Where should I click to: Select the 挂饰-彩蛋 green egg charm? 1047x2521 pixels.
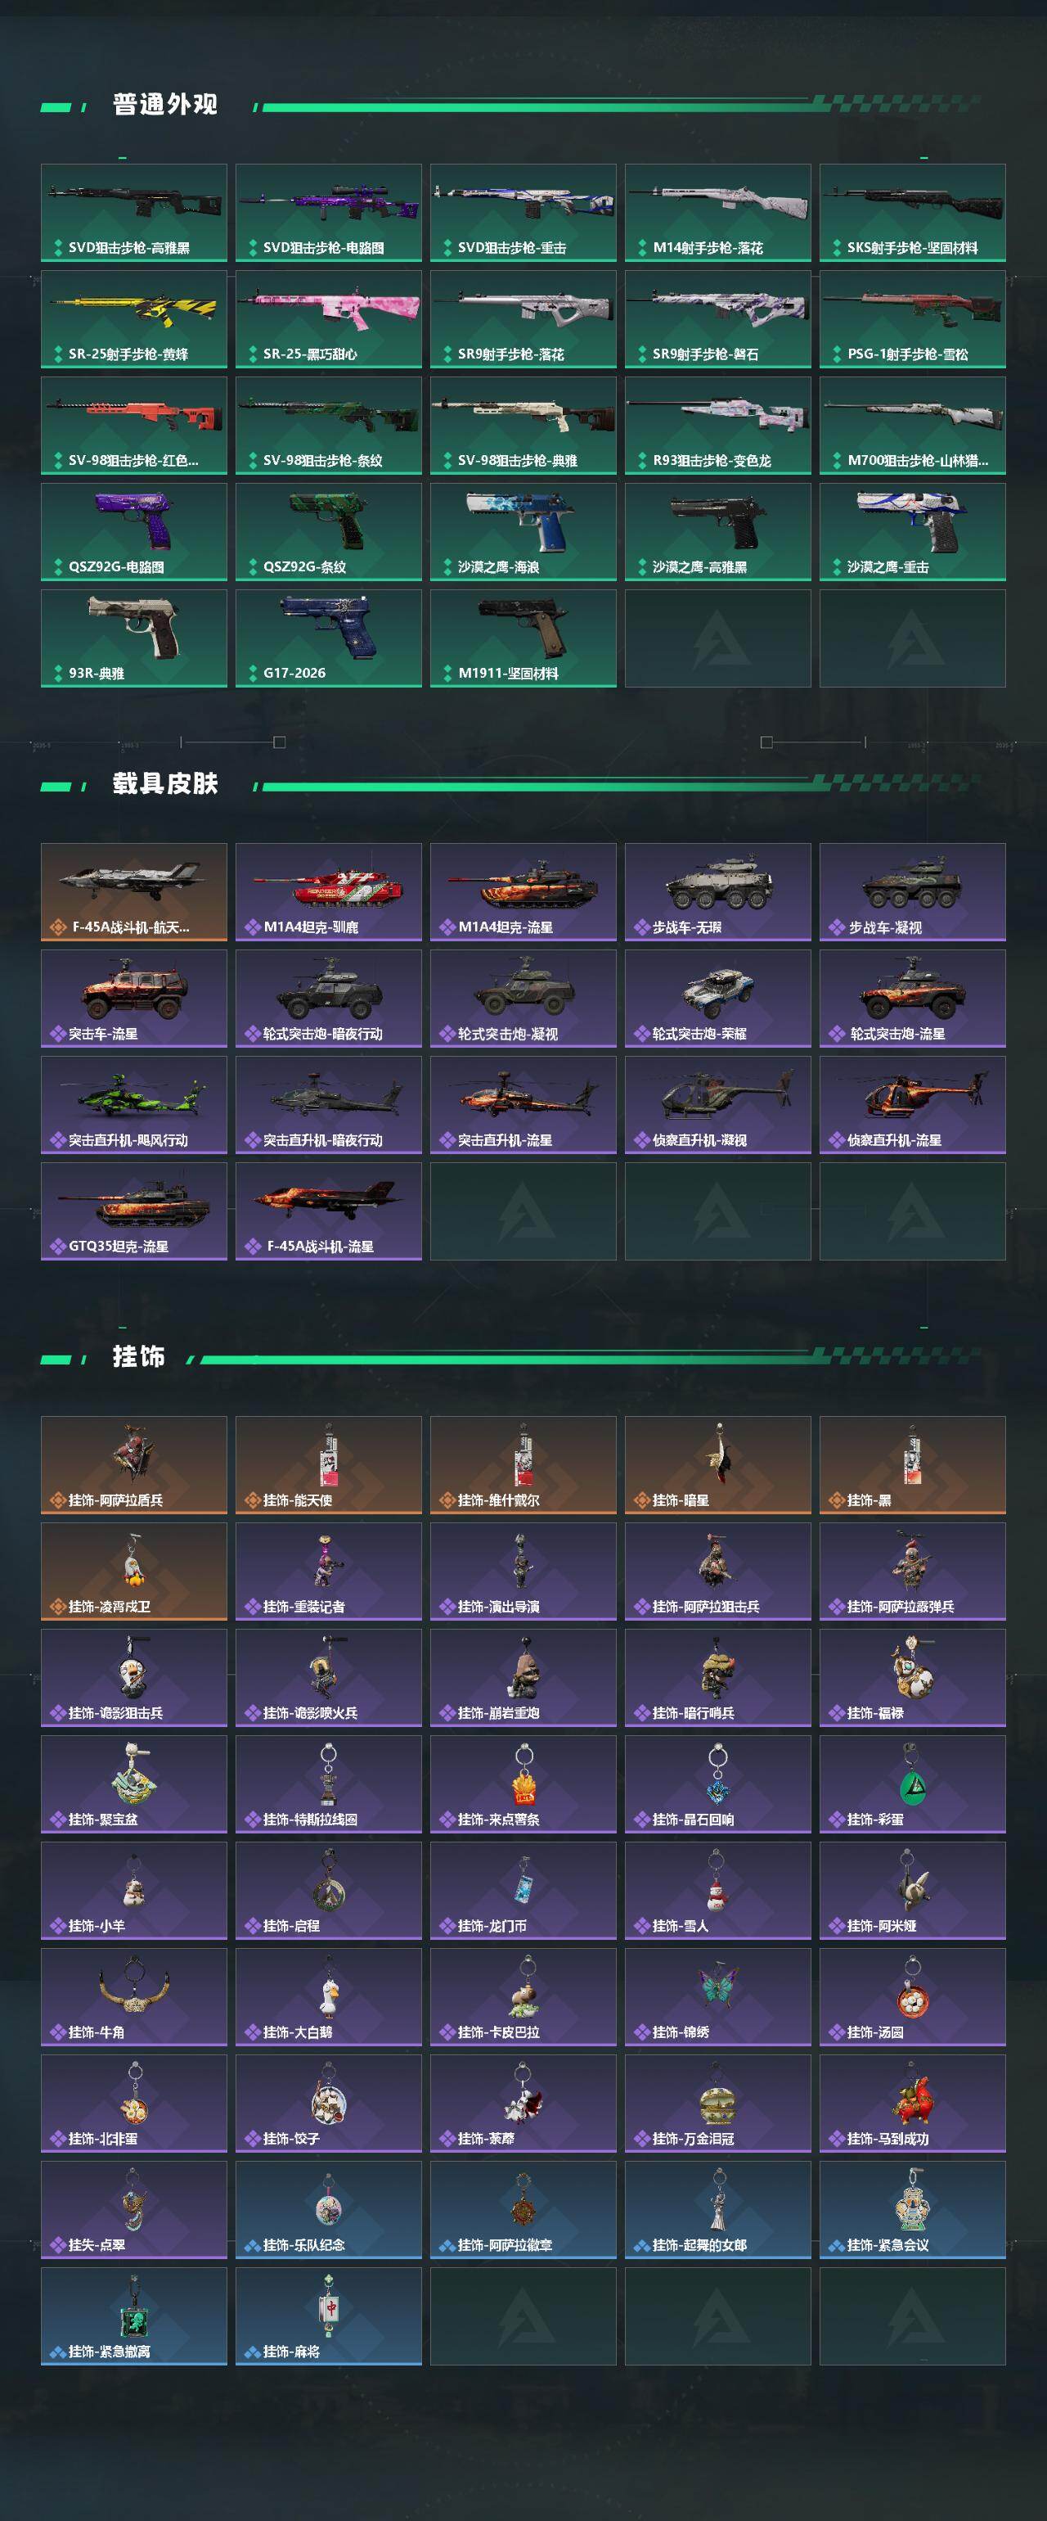click(912, 1784)
